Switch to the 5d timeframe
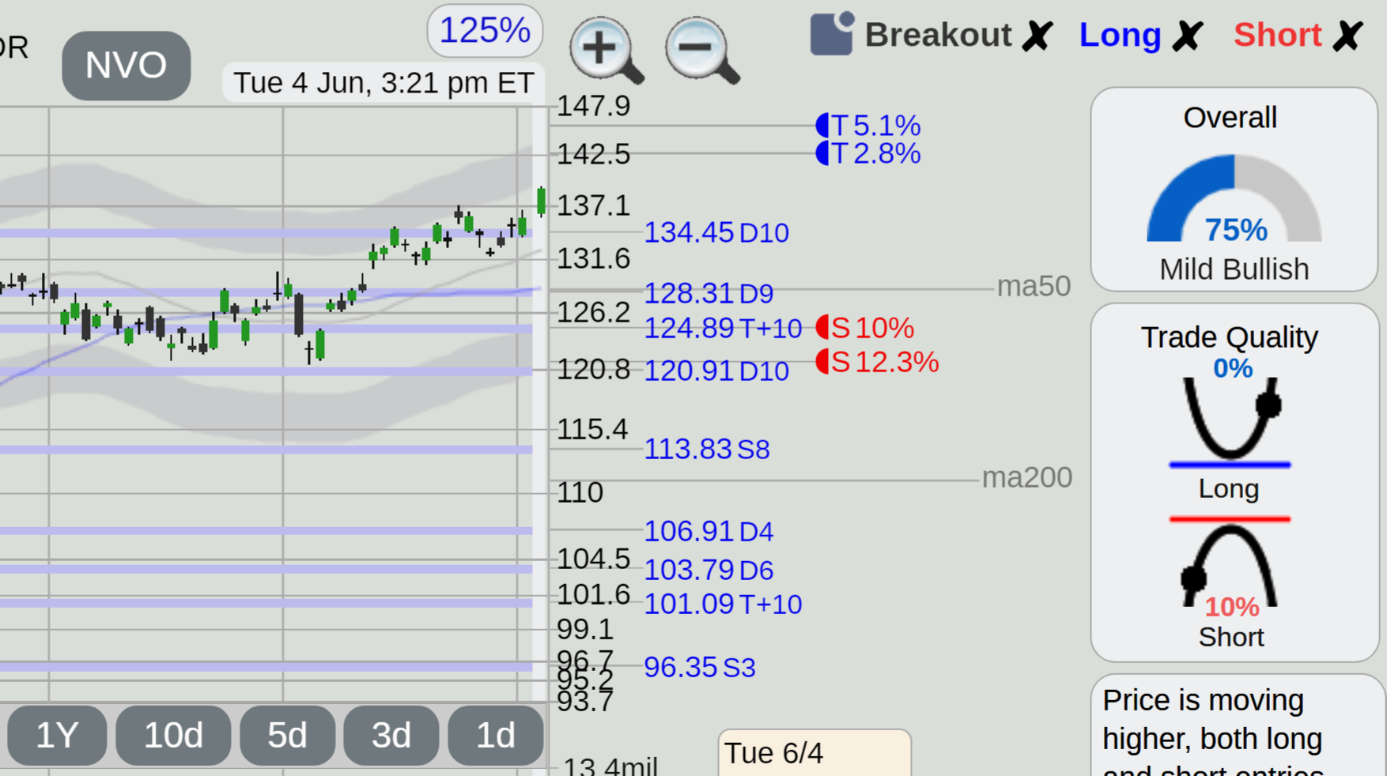This screenshot has width=1387, height=776. pos(287,736)
